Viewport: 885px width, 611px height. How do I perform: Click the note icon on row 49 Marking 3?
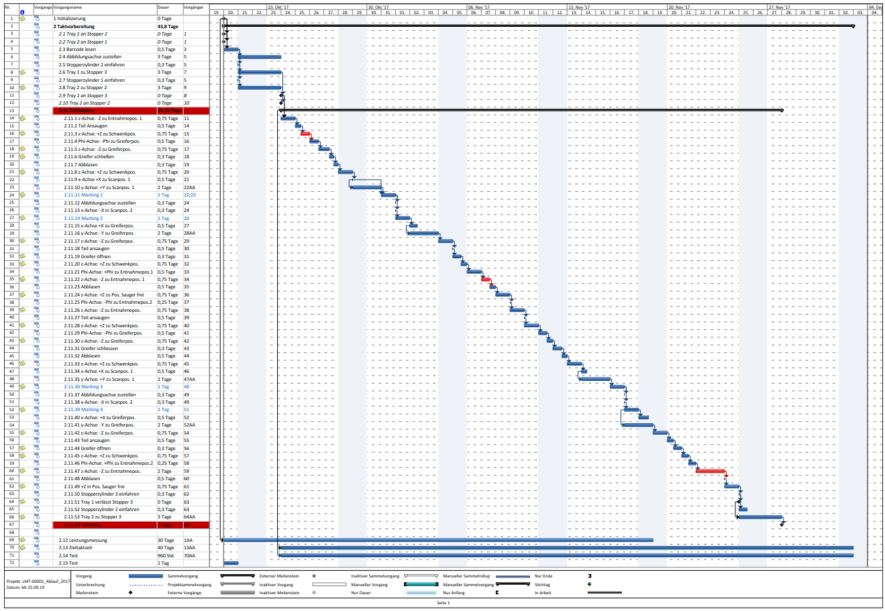point(22,387)
